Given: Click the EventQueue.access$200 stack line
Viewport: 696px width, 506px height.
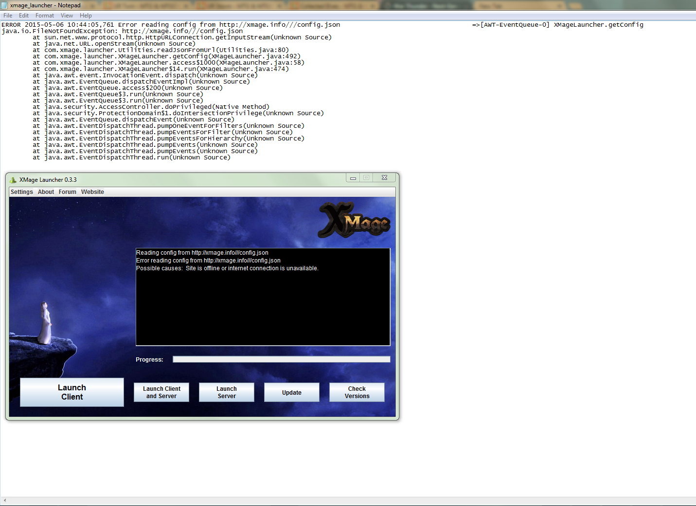Looking at the screenshot, I should click(127, 88).
